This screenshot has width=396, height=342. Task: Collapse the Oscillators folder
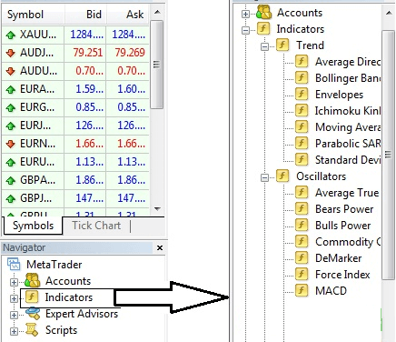(x=264, y=177)
